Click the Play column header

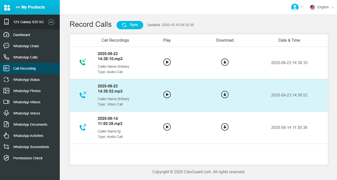pyautogui.click(x=167, y=40)
